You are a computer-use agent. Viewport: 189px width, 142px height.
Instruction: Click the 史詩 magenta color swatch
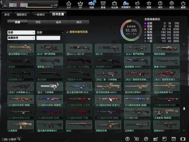pos(145,23)
